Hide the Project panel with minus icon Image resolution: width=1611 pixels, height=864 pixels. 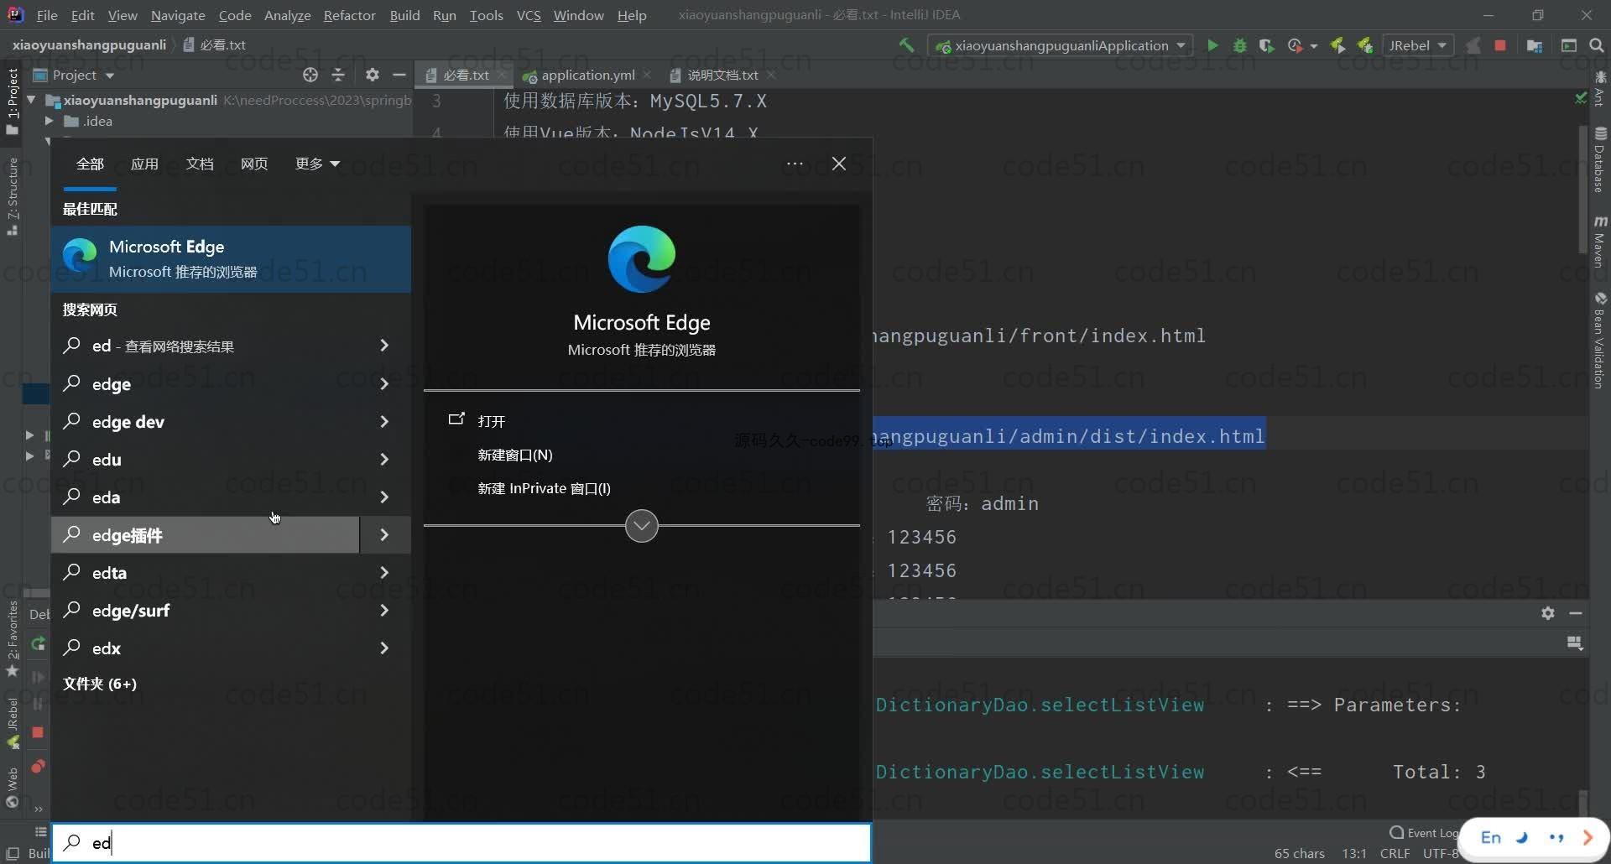pyautogui.click(x=399, y=75)
